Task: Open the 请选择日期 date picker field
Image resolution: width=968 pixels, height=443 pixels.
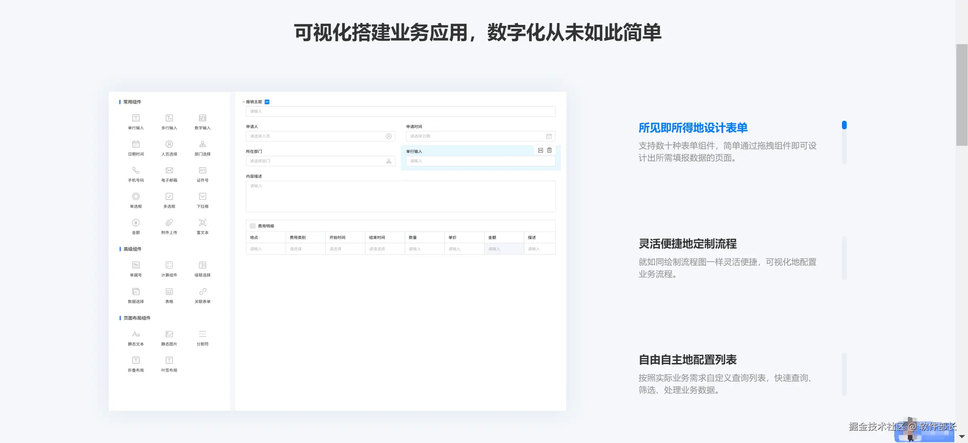Action: click(480, 136)
